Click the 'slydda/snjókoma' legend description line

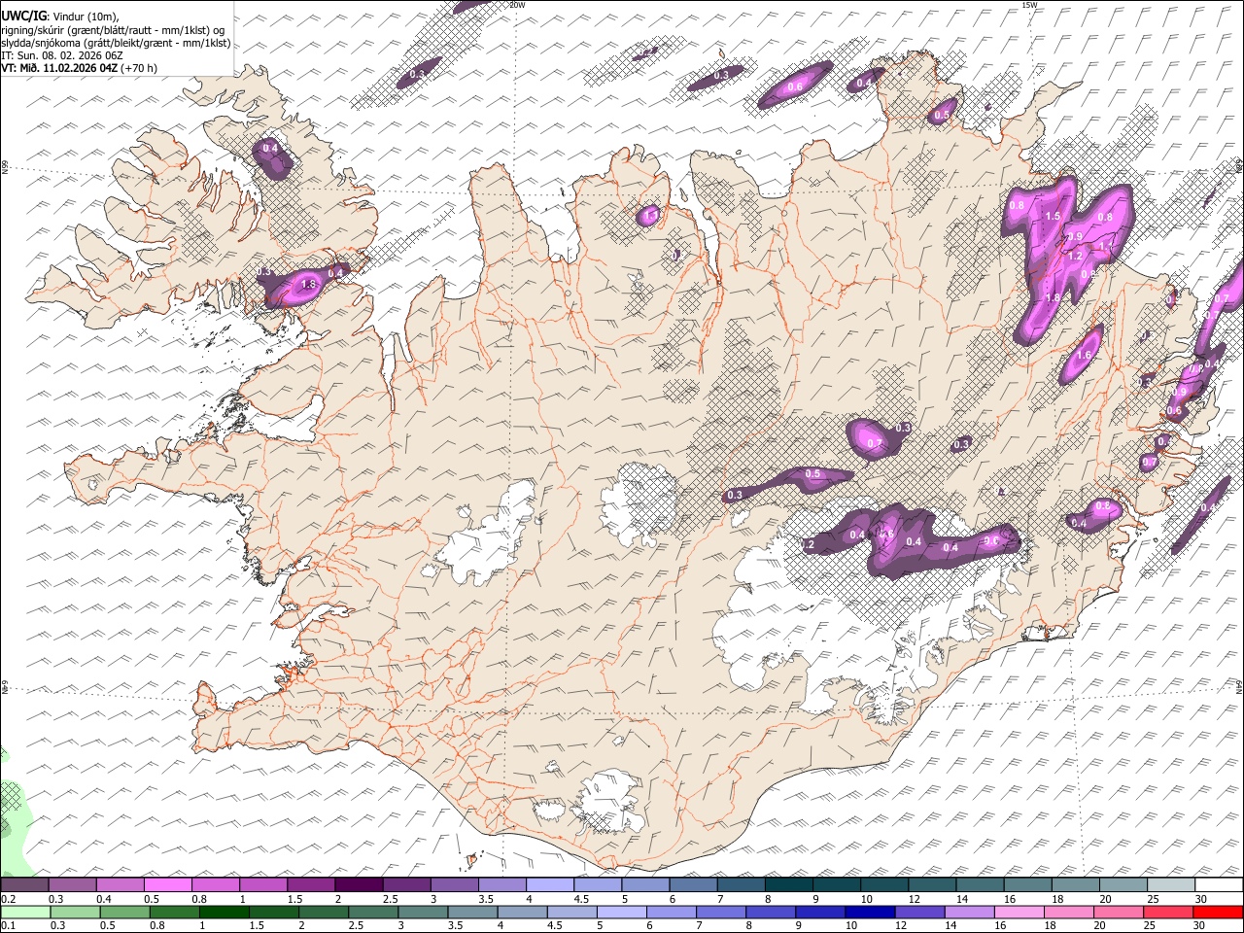116,43
